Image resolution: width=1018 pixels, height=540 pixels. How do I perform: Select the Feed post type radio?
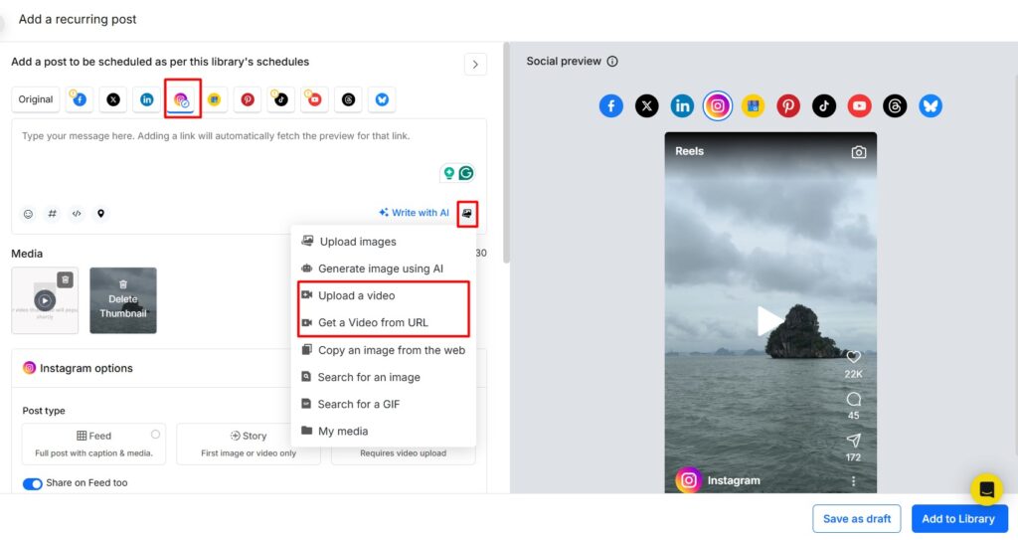[x=155, y=435]
